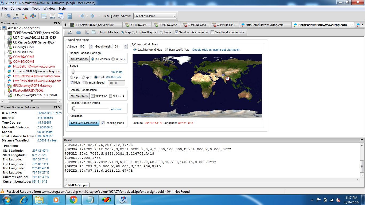Click the calculator icon in the main toolbar
The height and width of the screenshot is (205, 365).
click(x=69, y=16)
